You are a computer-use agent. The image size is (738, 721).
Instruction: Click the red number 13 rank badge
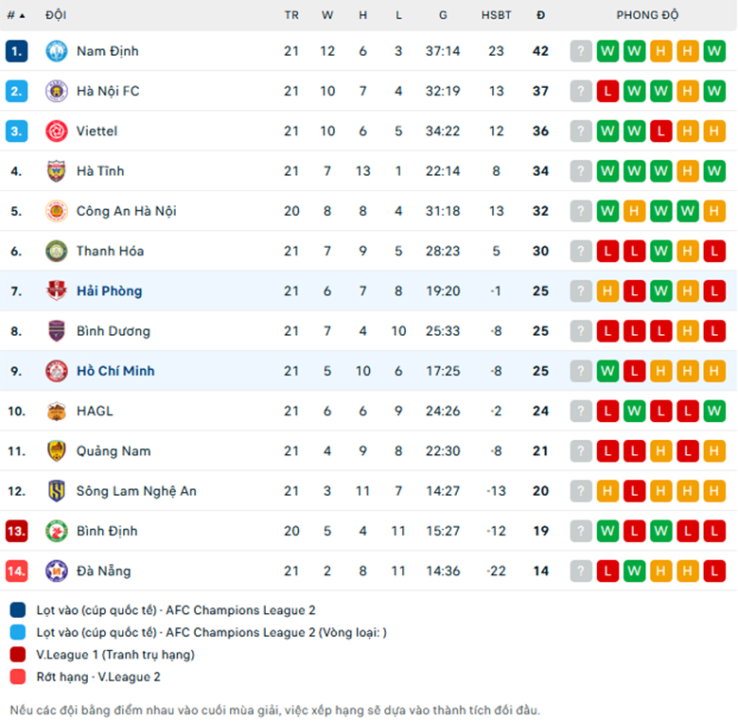[16, 531]
